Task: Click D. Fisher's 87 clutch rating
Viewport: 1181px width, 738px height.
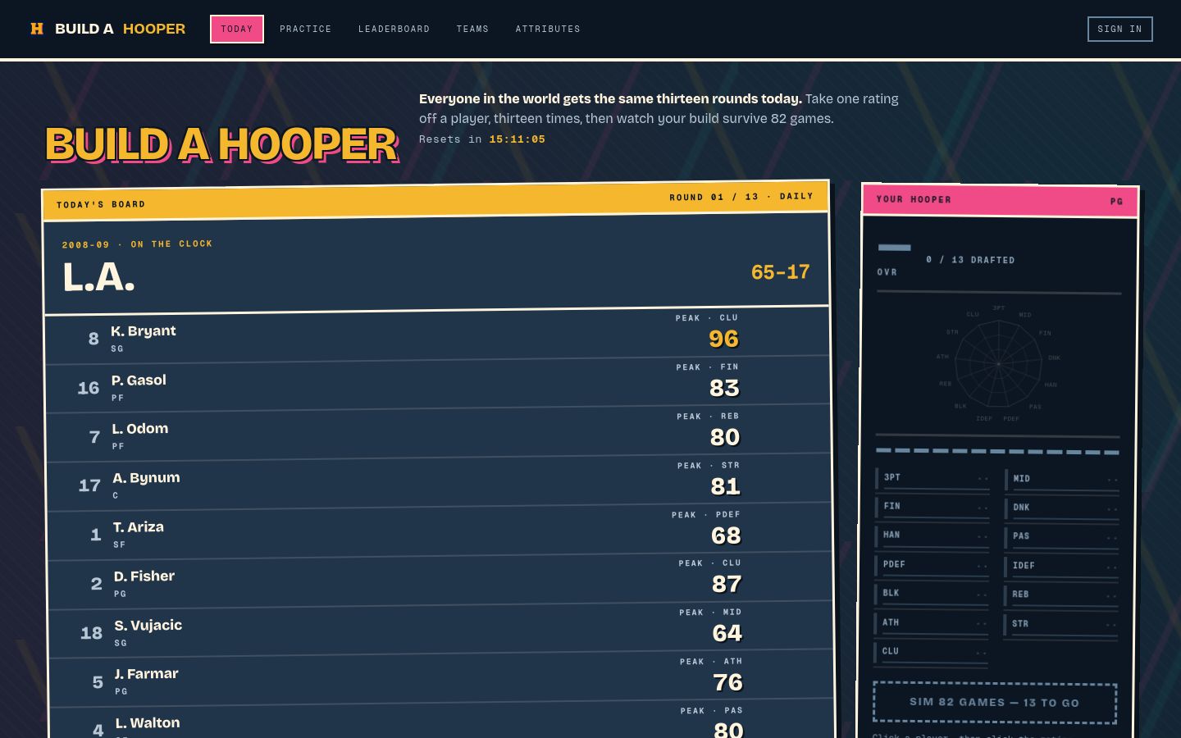Action: tap(727, 584)
